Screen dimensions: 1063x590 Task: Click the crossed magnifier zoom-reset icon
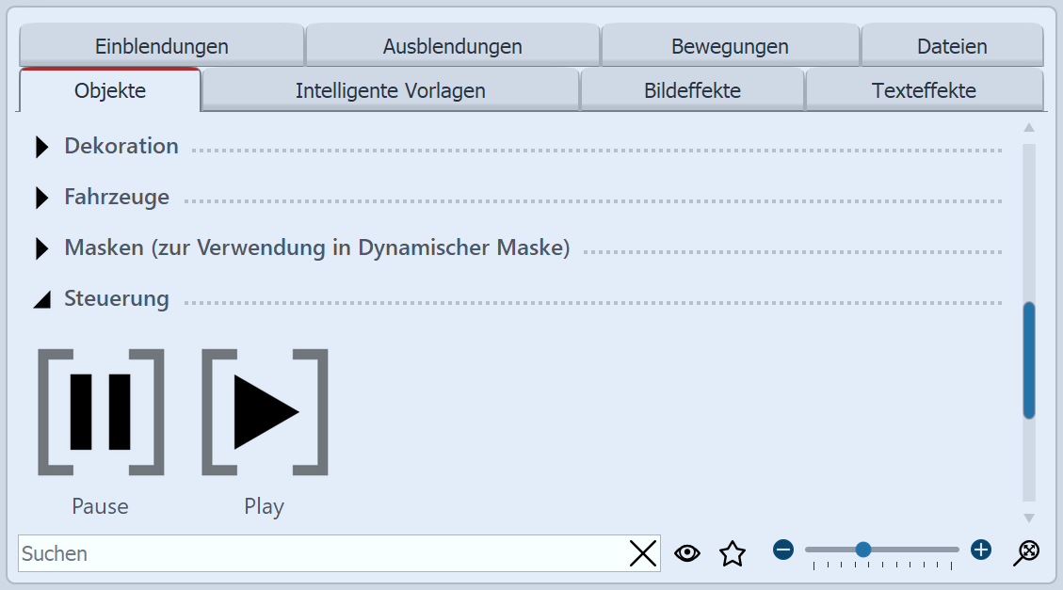1026,551
